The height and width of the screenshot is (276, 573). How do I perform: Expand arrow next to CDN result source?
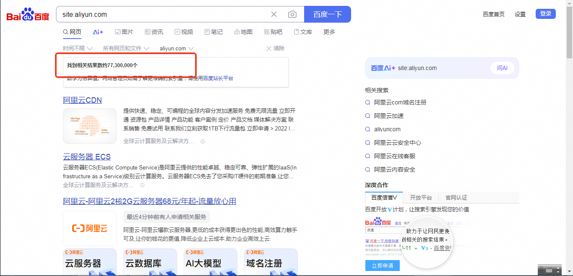click(203, 141)
